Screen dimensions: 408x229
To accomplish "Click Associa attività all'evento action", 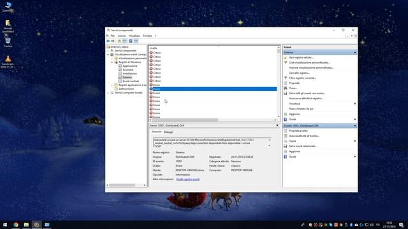I will coord(304,135).
